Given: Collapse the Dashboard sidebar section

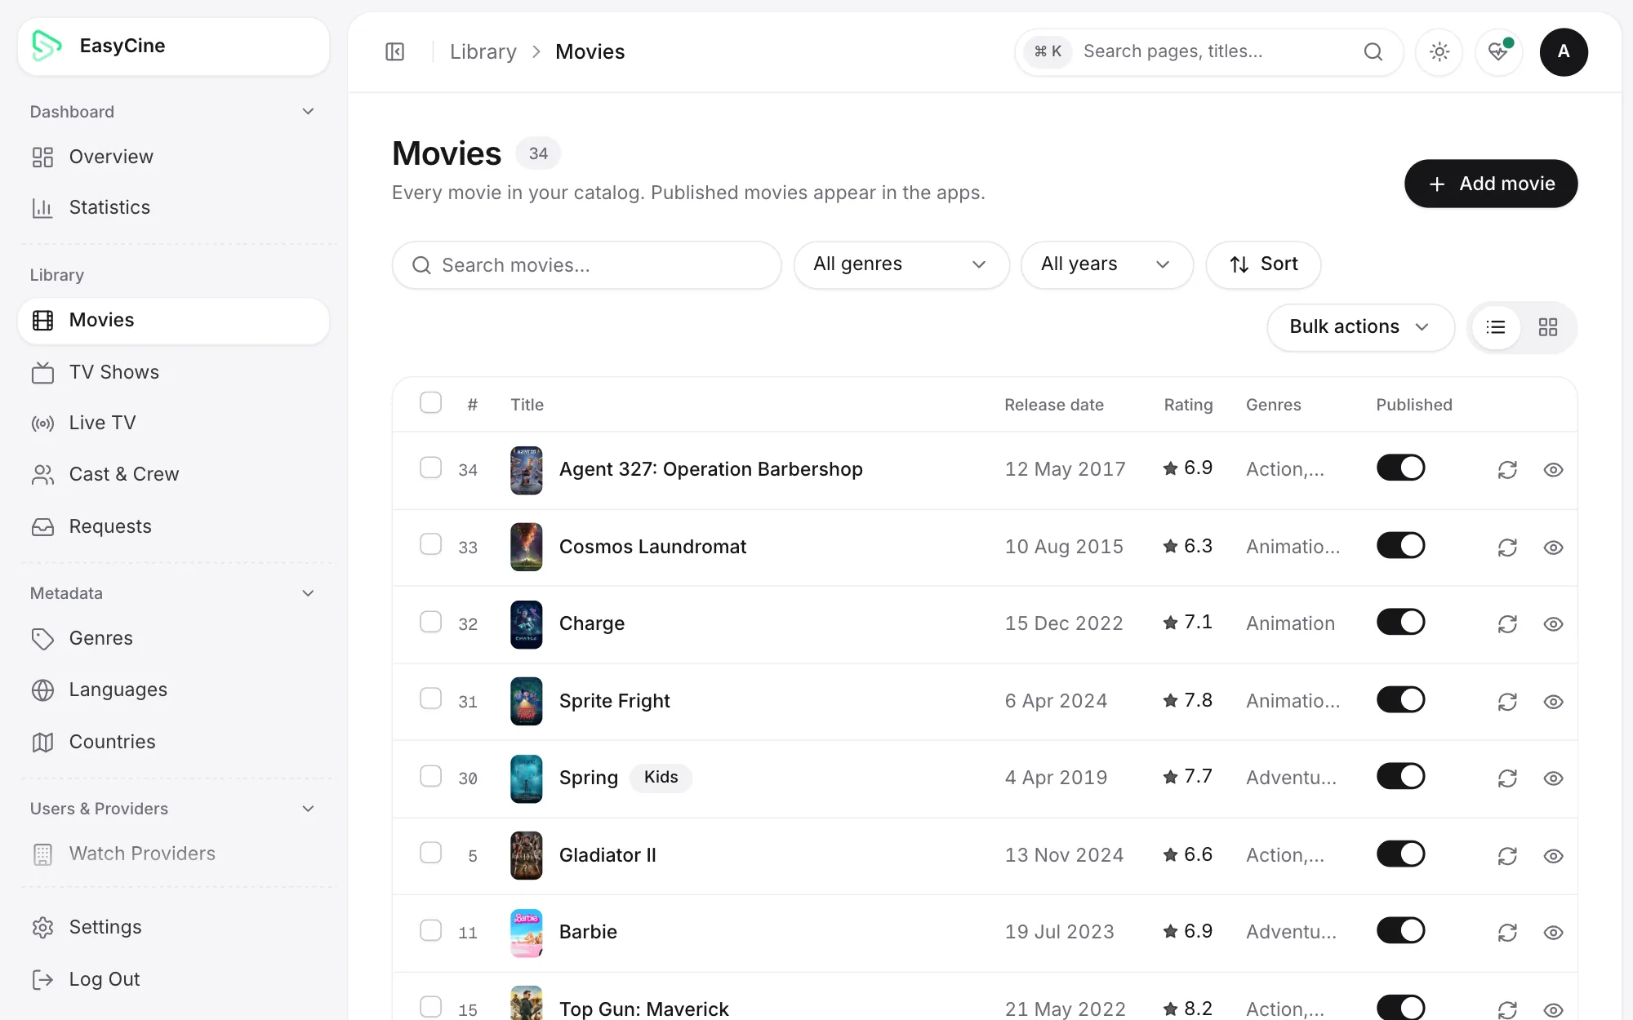Looking at the screenshot, I should click(x=308, y=112).
